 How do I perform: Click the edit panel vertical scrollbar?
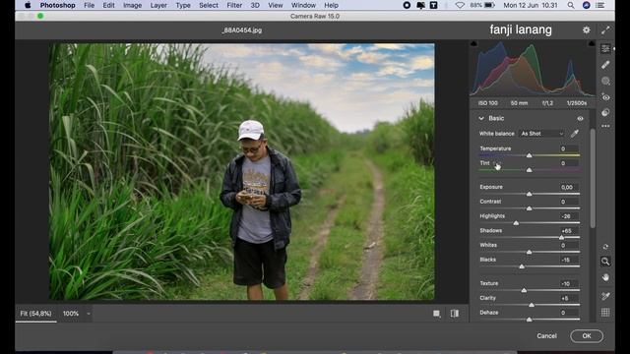coord(593,179)
